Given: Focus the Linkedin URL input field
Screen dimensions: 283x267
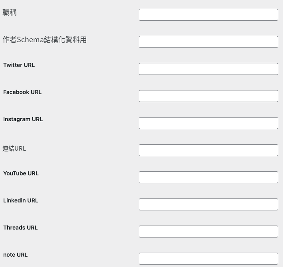Looking at the screenshot, I should (208, 204).
